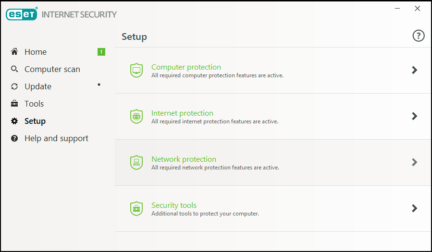The height and width of the screenshot is (252, 432).
Task: Expand Internet protection with its chevron arrow
Action: (414, 116)
